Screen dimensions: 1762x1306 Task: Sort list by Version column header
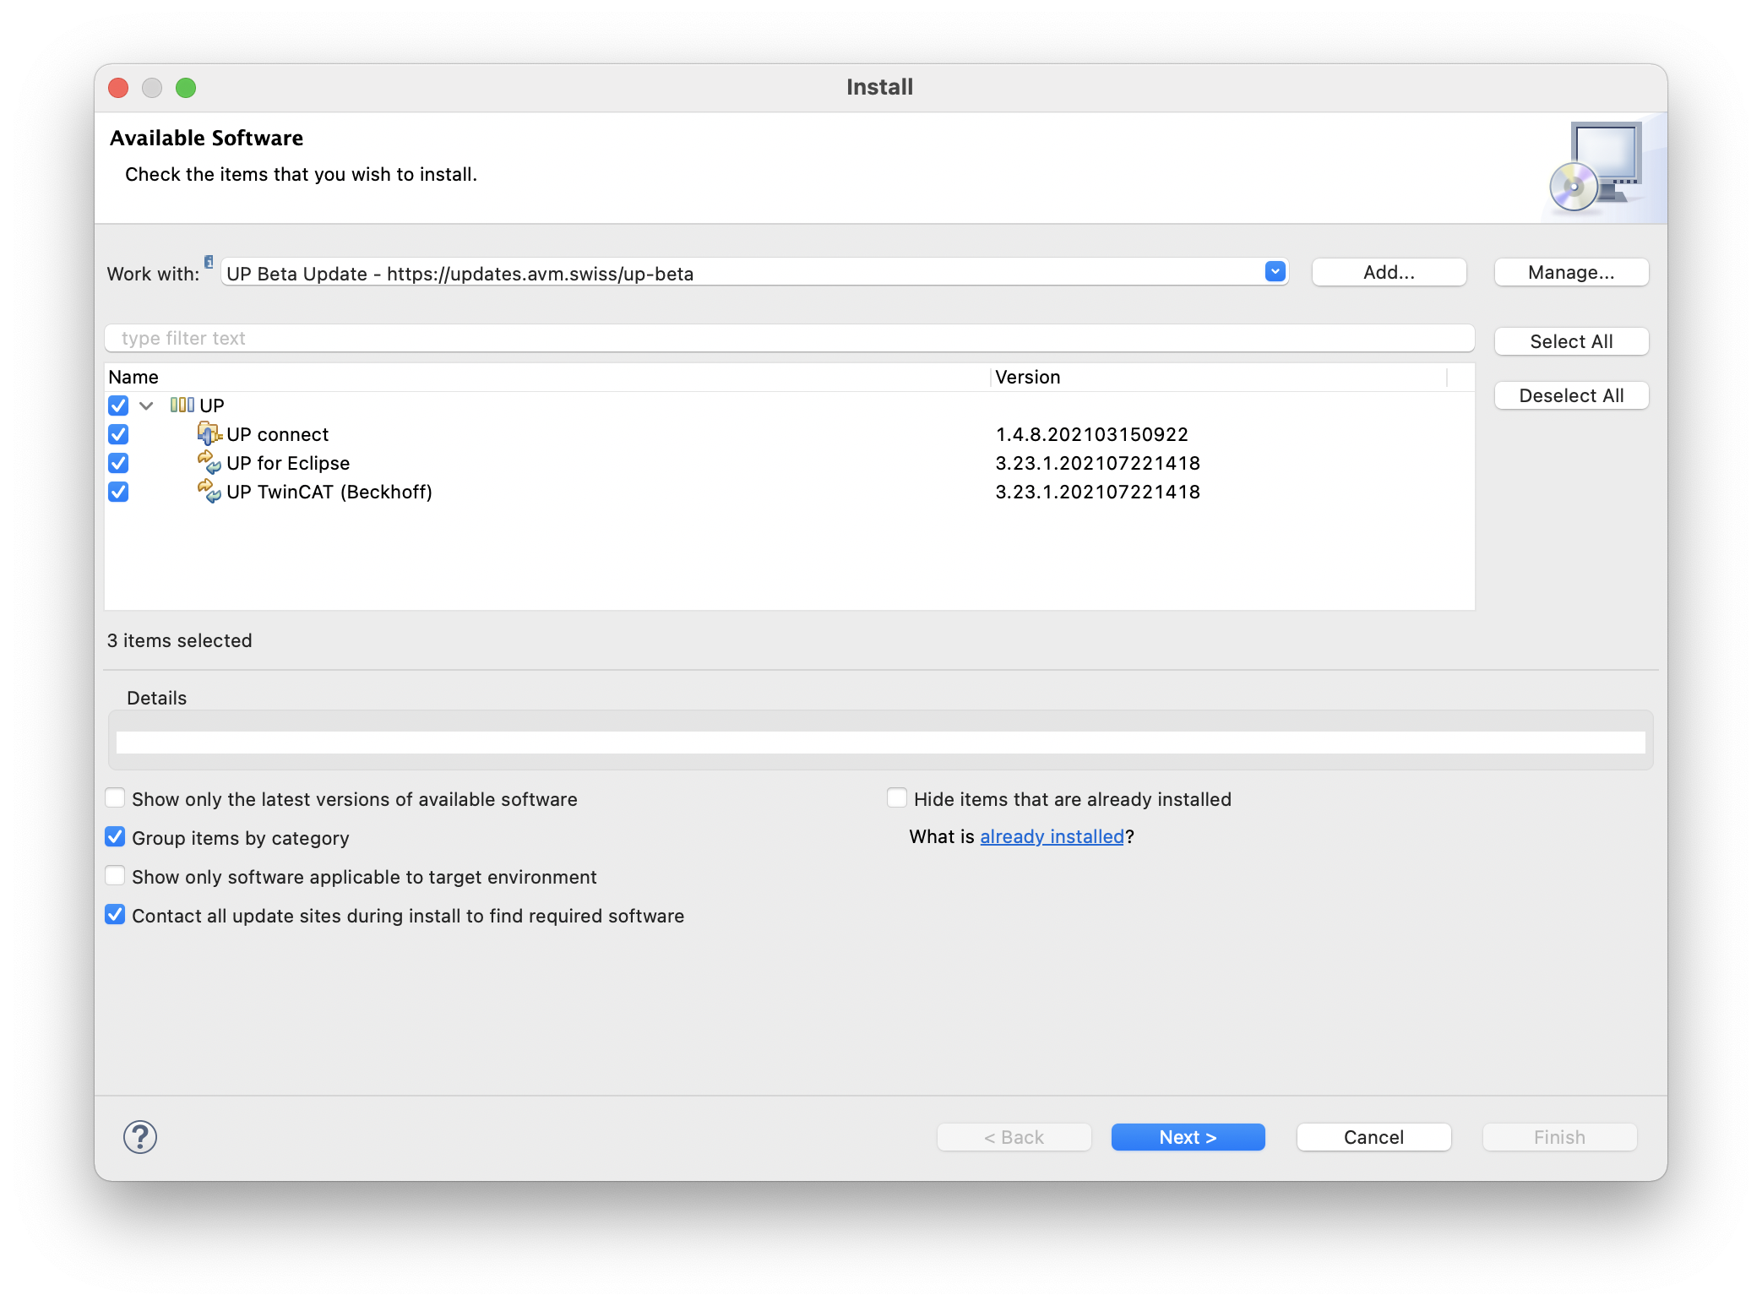point(1027,378)
